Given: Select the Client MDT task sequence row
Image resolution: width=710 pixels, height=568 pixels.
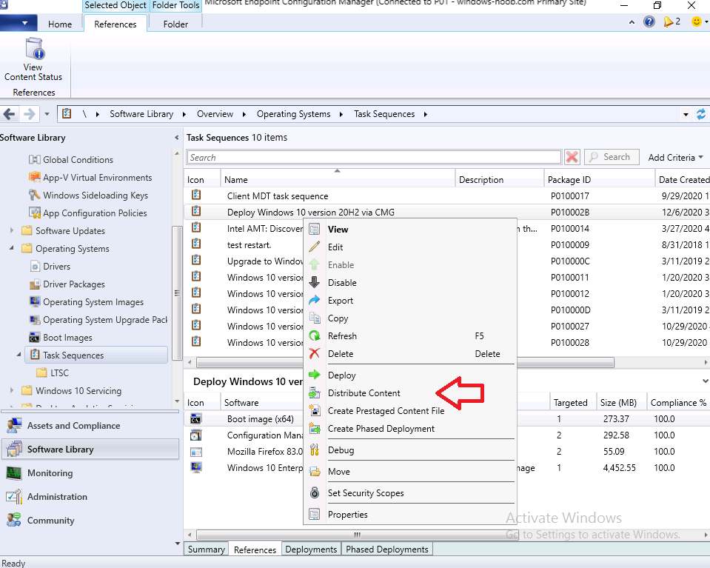Looking at the screenshot, I should [x=446, y=196].
